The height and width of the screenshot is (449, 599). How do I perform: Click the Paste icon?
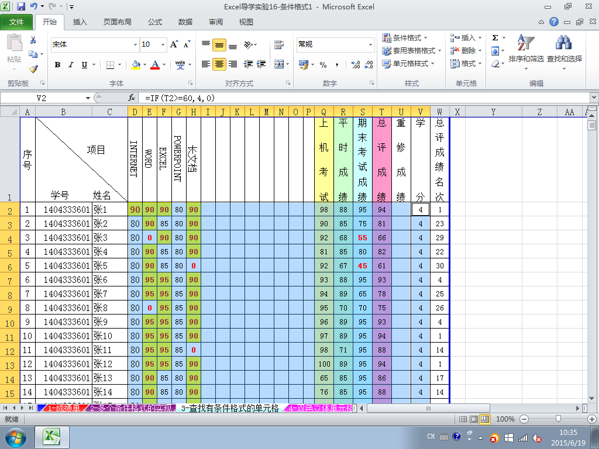pos(14,43)
